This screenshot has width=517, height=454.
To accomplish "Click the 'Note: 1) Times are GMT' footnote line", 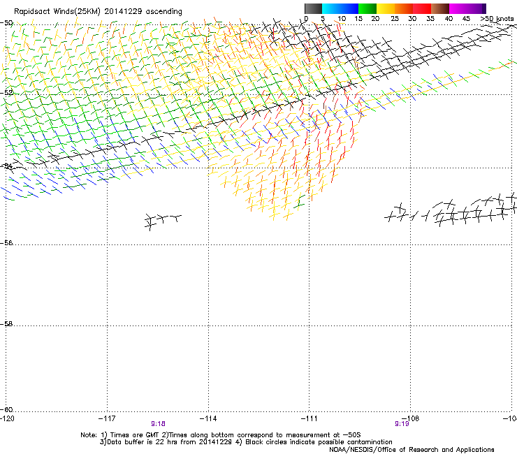I will coord(221,435).
